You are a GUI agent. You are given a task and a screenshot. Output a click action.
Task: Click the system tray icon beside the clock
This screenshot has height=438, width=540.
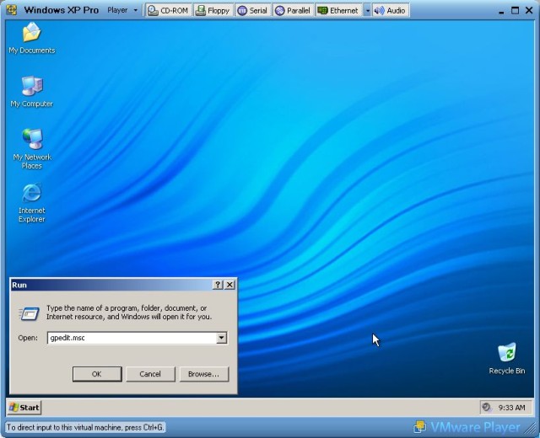tap(486, 408)
